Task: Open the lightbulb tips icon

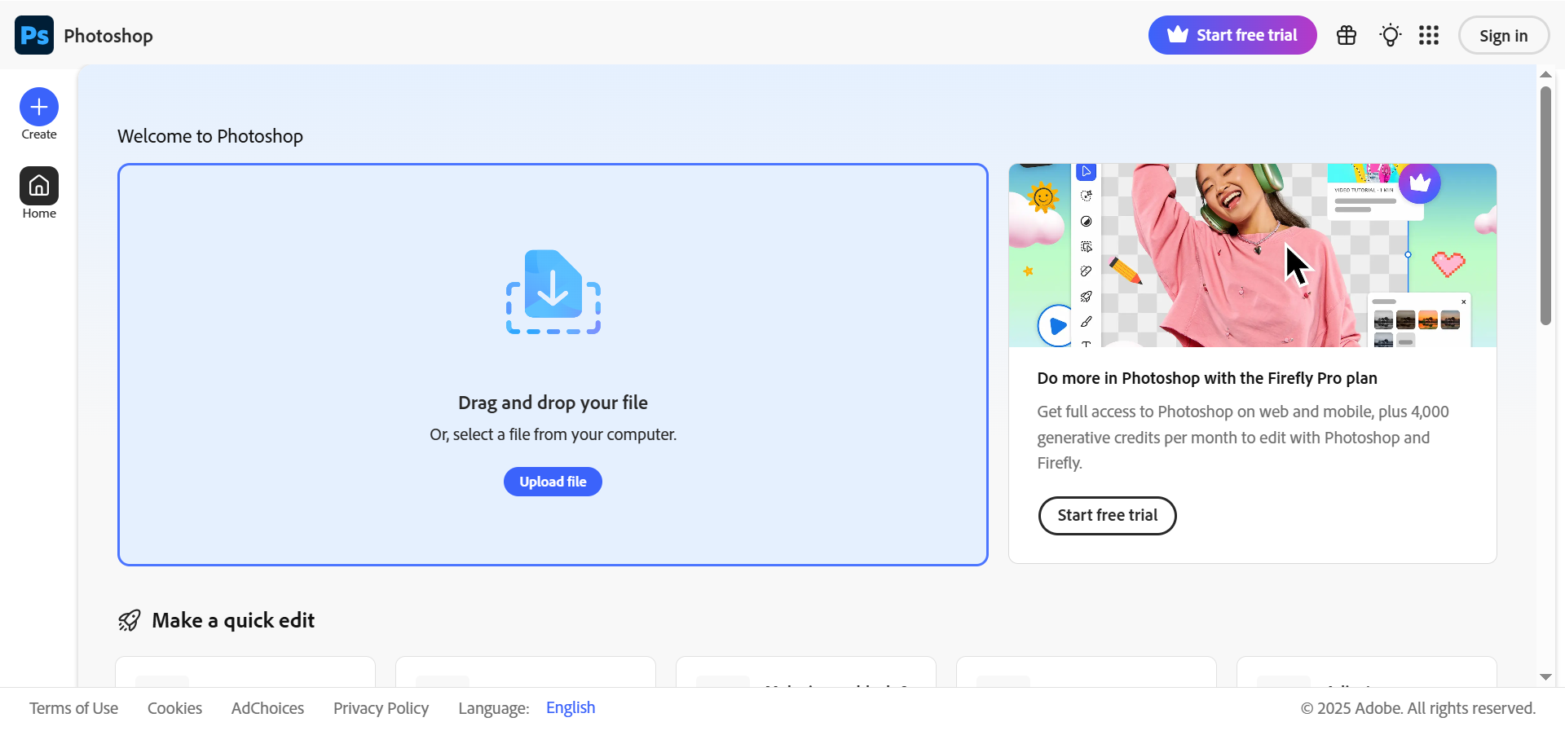Action: tap(1391, 35)
